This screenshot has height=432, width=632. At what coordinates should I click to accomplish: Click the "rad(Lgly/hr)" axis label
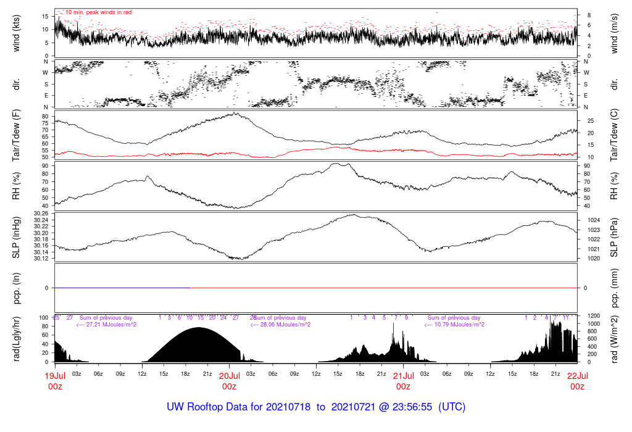click(16, 339)
